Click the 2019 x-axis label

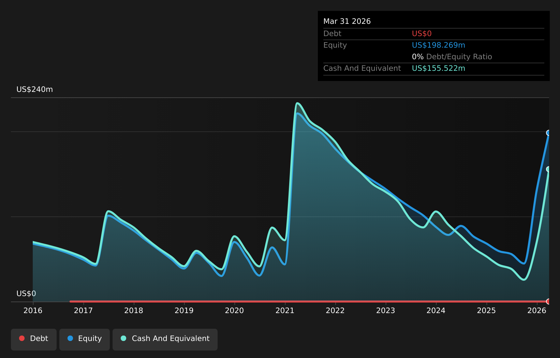184,311
